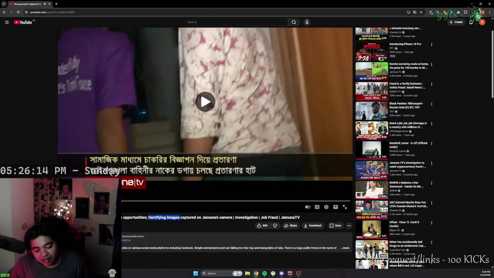Image resolution: width=494 pixels, height=278 pixels.
Task: Open Offset - Clout ft. Cardi B thumbnail
Action: pos(372,229)
